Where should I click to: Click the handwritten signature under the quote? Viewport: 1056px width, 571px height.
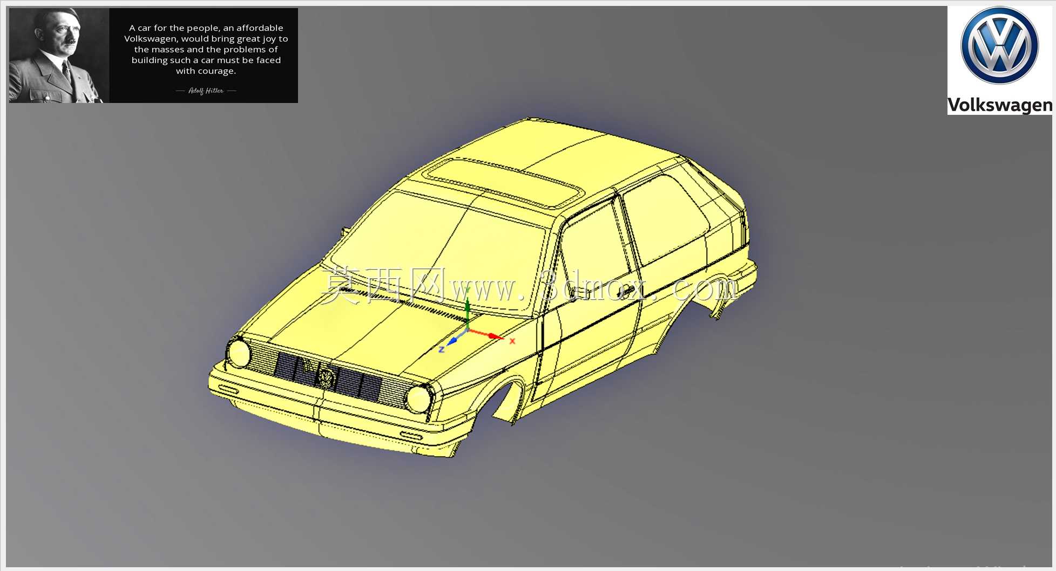[206, 91]
